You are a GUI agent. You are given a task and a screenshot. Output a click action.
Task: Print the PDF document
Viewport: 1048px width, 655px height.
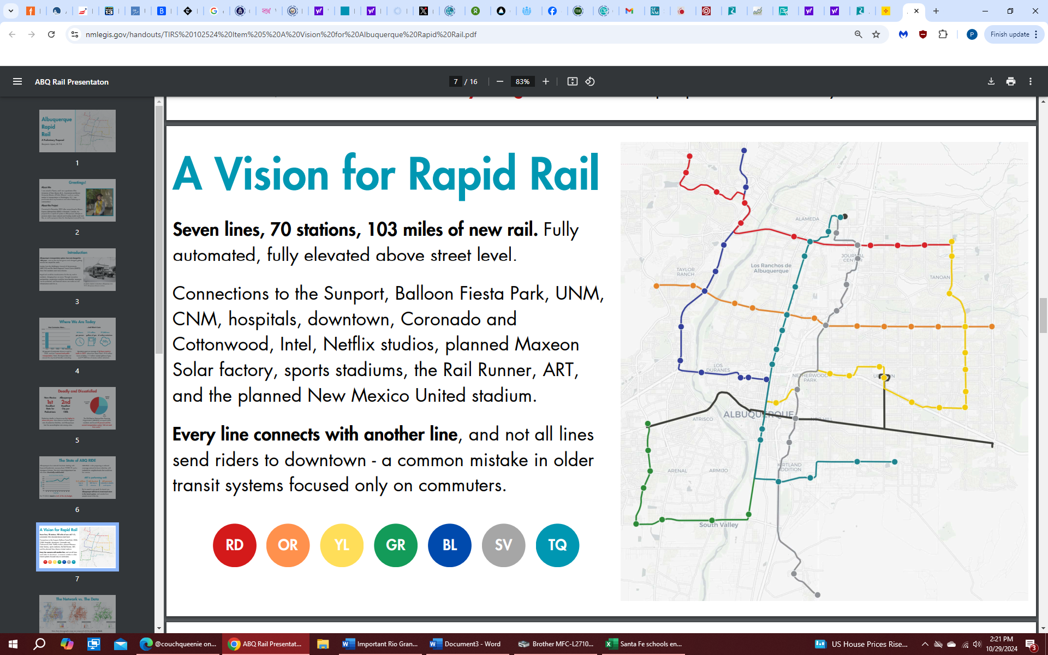point(1010,81)
